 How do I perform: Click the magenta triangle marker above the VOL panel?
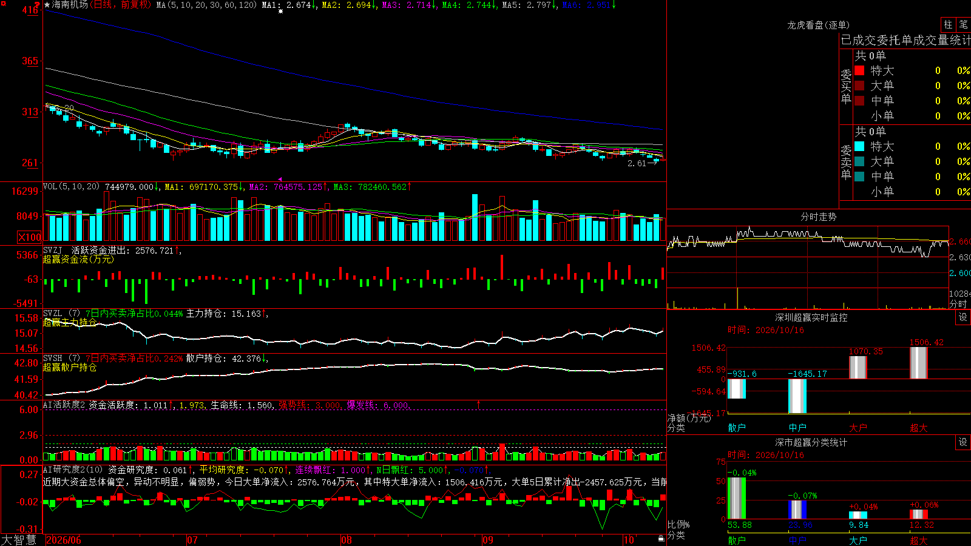(280, 180)
